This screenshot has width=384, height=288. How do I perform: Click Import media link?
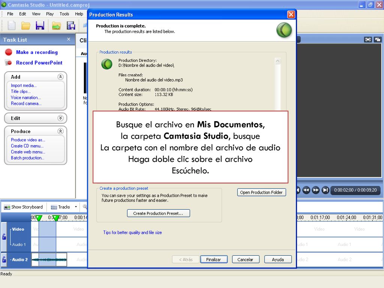click(24, 85)
